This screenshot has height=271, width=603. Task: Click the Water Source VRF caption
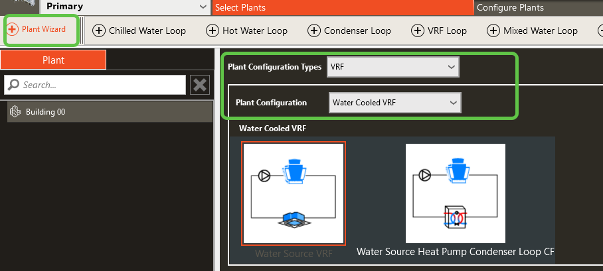point(294,253)
